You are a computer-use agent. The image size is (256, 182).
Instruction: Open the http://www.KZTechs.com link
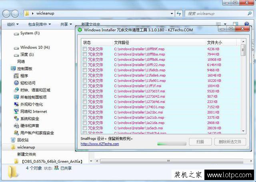tap(100, 144)
